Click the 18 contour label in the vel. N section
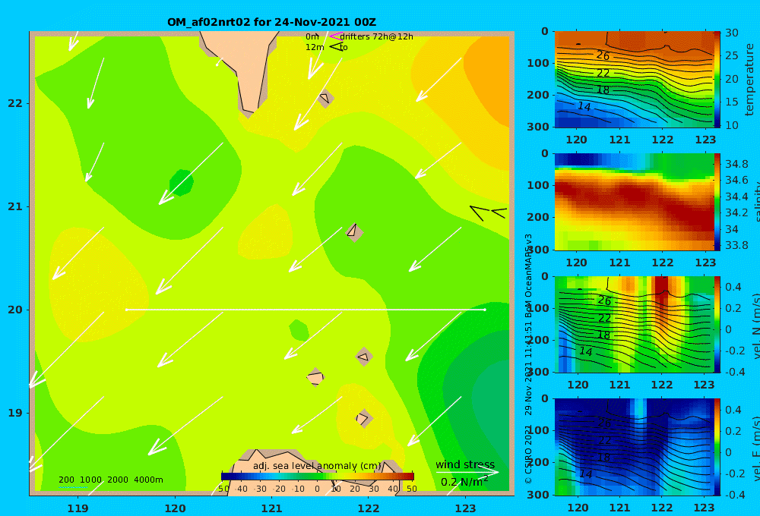The height and width of the screenshot is (516, 760). (603, 335)
